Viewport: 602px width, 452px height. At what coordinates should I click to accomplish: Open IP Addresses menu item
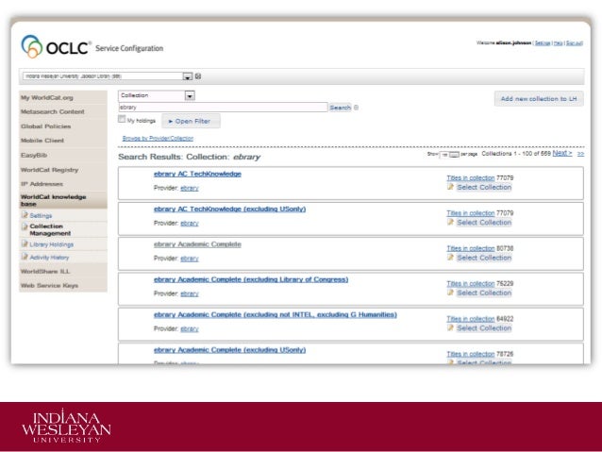pos(63,184)
